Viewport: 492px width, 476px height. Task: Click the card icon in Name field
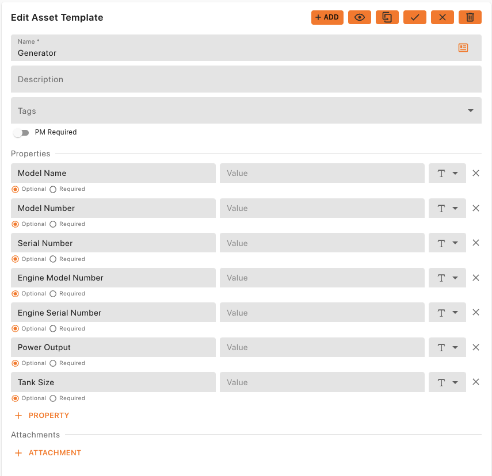coord(463,48)
